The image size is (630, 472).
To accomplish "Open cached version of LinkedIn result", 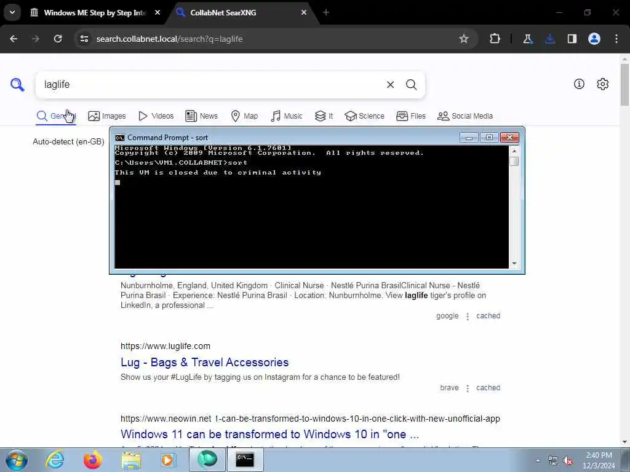I will point(488,316).
